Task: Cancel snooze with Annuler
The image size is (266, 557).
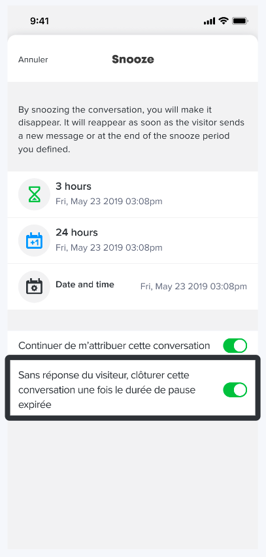Action: pos(33,60)
